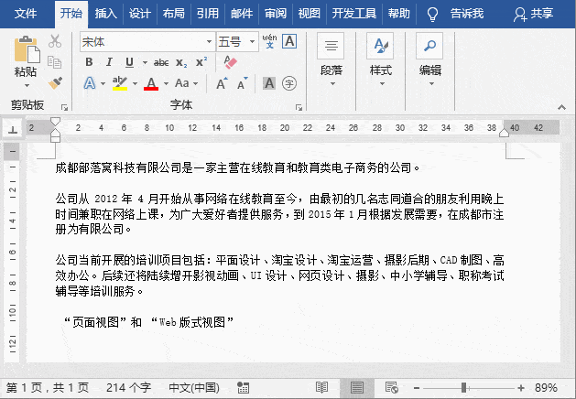Screen dimensions: 576x399
Task: Switch to the 插入 tab
Action: click(106, 14)
